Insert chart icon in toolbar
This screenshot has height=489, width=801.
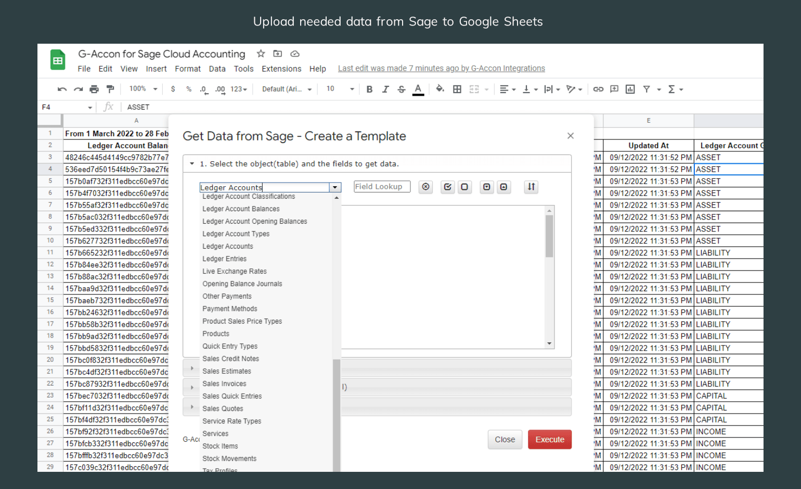point(630,89)
